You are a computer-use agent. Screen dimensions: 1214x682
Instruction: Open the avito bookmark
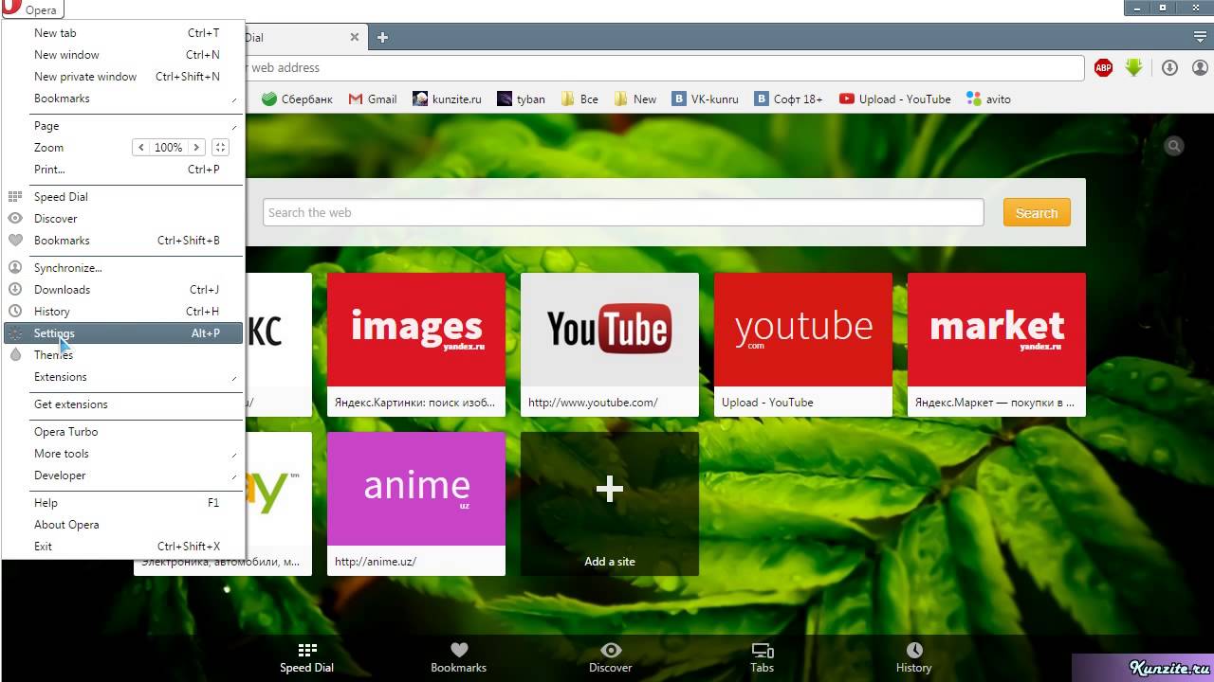[988, 99]
